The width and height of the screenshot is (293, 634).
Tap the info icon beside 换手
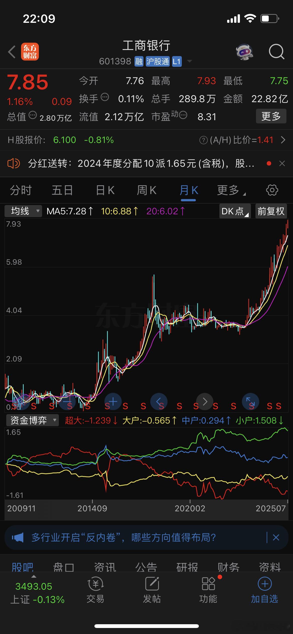tap(105, 97)
